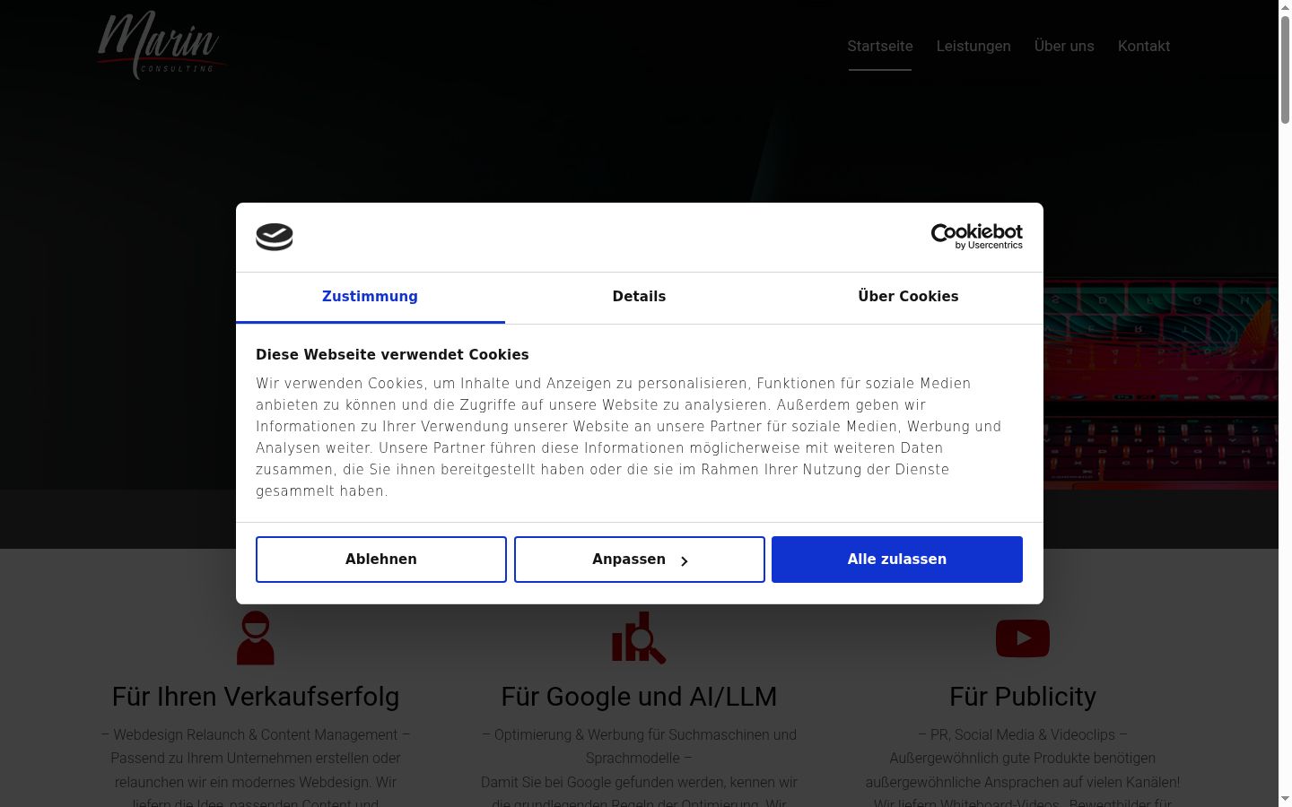Accept all cookies with Alle zulassen
This screenshot has width=1292, height=807.
pos(897,560)
